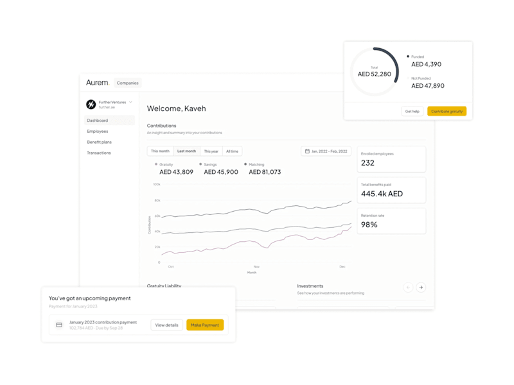This screenshot has height=385, width=514.
Task: Click the Make Payment button
Action: pos(205,325)
